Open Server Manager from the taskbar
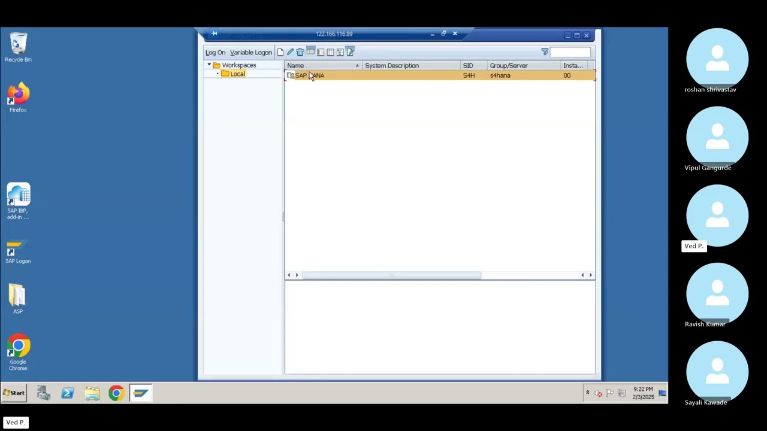Screen dimensions: 767x431 (43, 393)
